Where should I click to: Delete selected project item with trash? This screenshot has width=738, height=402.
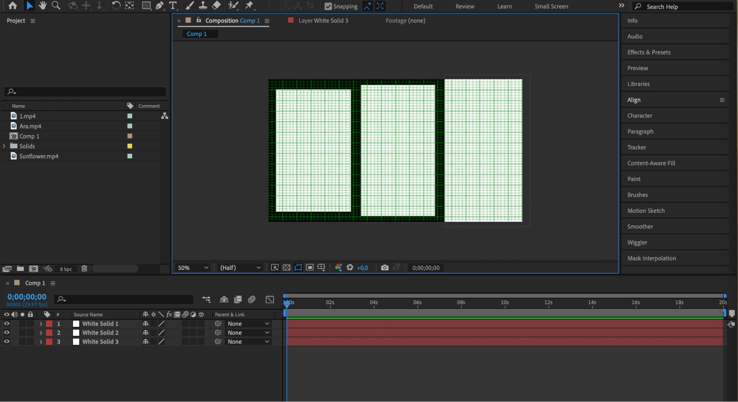tap(84, 268)
